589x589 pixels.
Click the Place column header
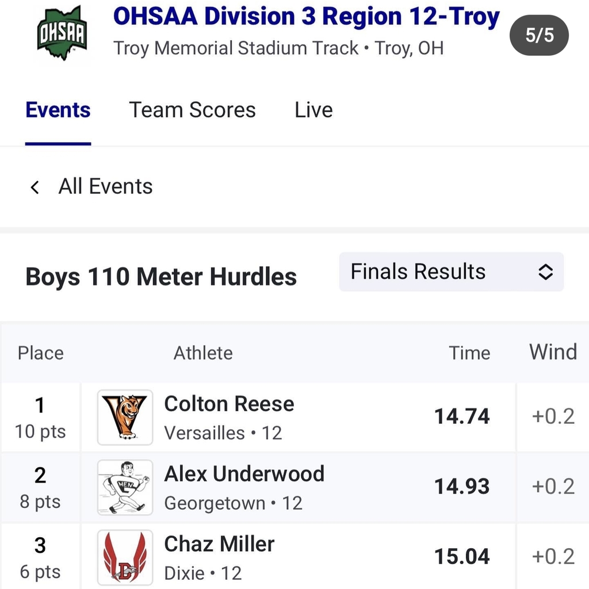tap(41, 353)
